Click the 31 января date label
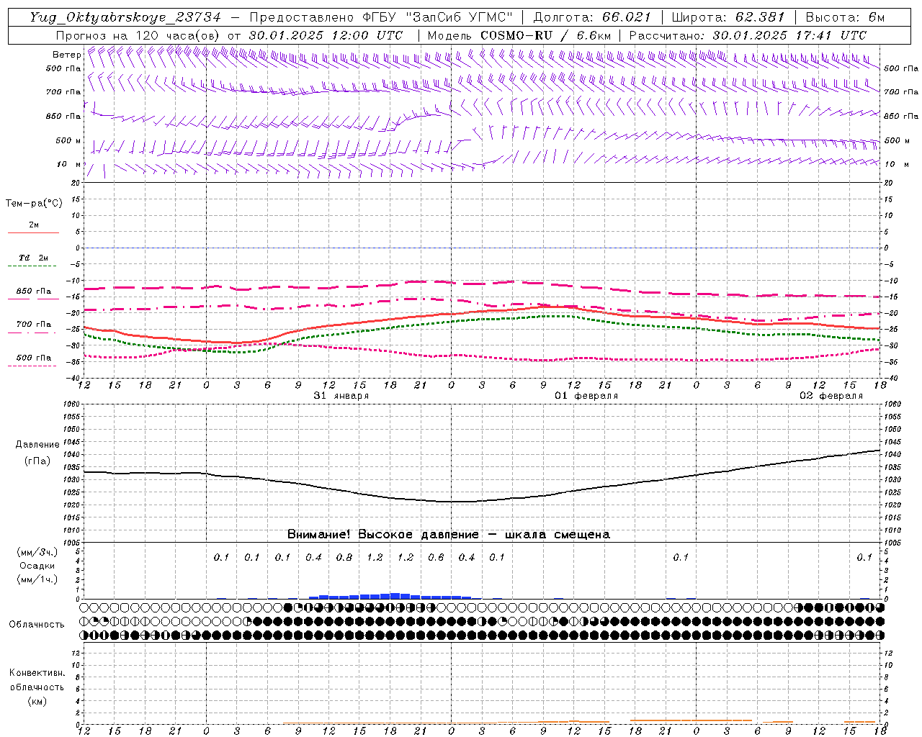This screenshot has height=737, width=922. point(341,396)
